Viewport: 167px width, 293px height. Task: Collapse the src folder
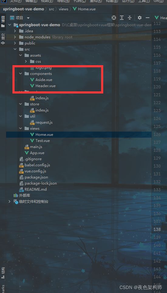[15, 49]
